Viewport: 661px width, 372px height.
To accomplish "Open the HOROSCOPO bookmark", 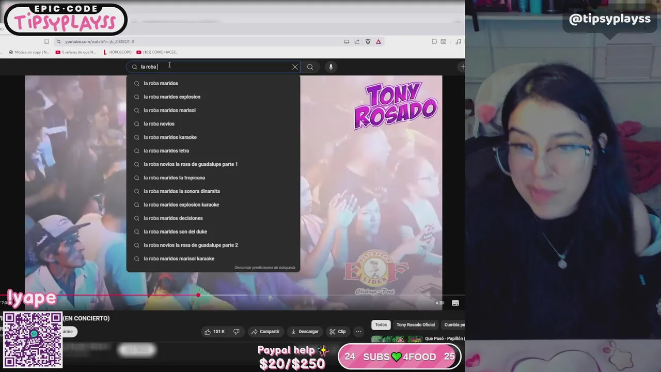I will pos(117,52).
